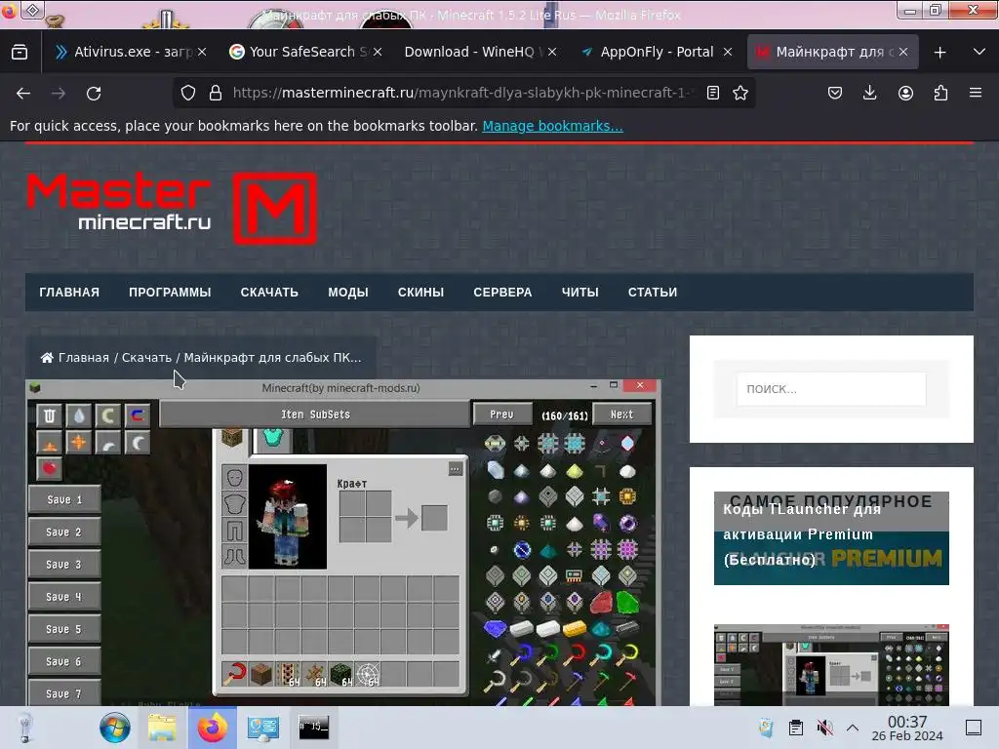Open the Коды TLauncher Premium article thumbnail

[831, 538]
